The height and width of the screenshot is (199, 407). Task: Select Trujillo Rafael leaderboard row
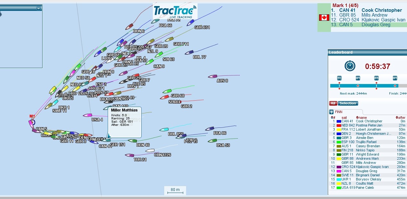[x=367, y=142]
